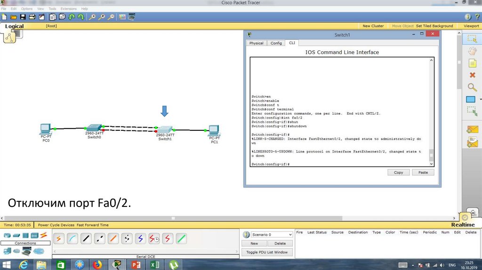Click Fast Forward Time
Screen dimensions: 482x270
click(x=93, y=225)
